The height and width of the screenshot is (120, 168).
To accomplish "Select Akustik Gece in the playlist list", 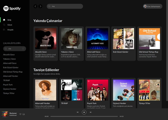I will pyautogui.click(x=9, y=54).
